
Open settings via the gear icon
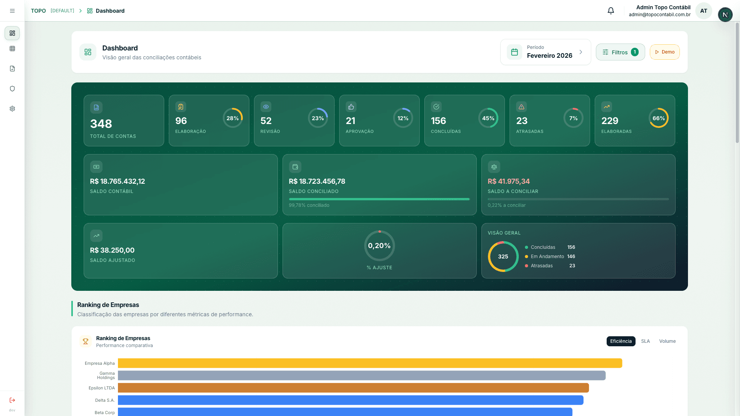coord(12,109)
